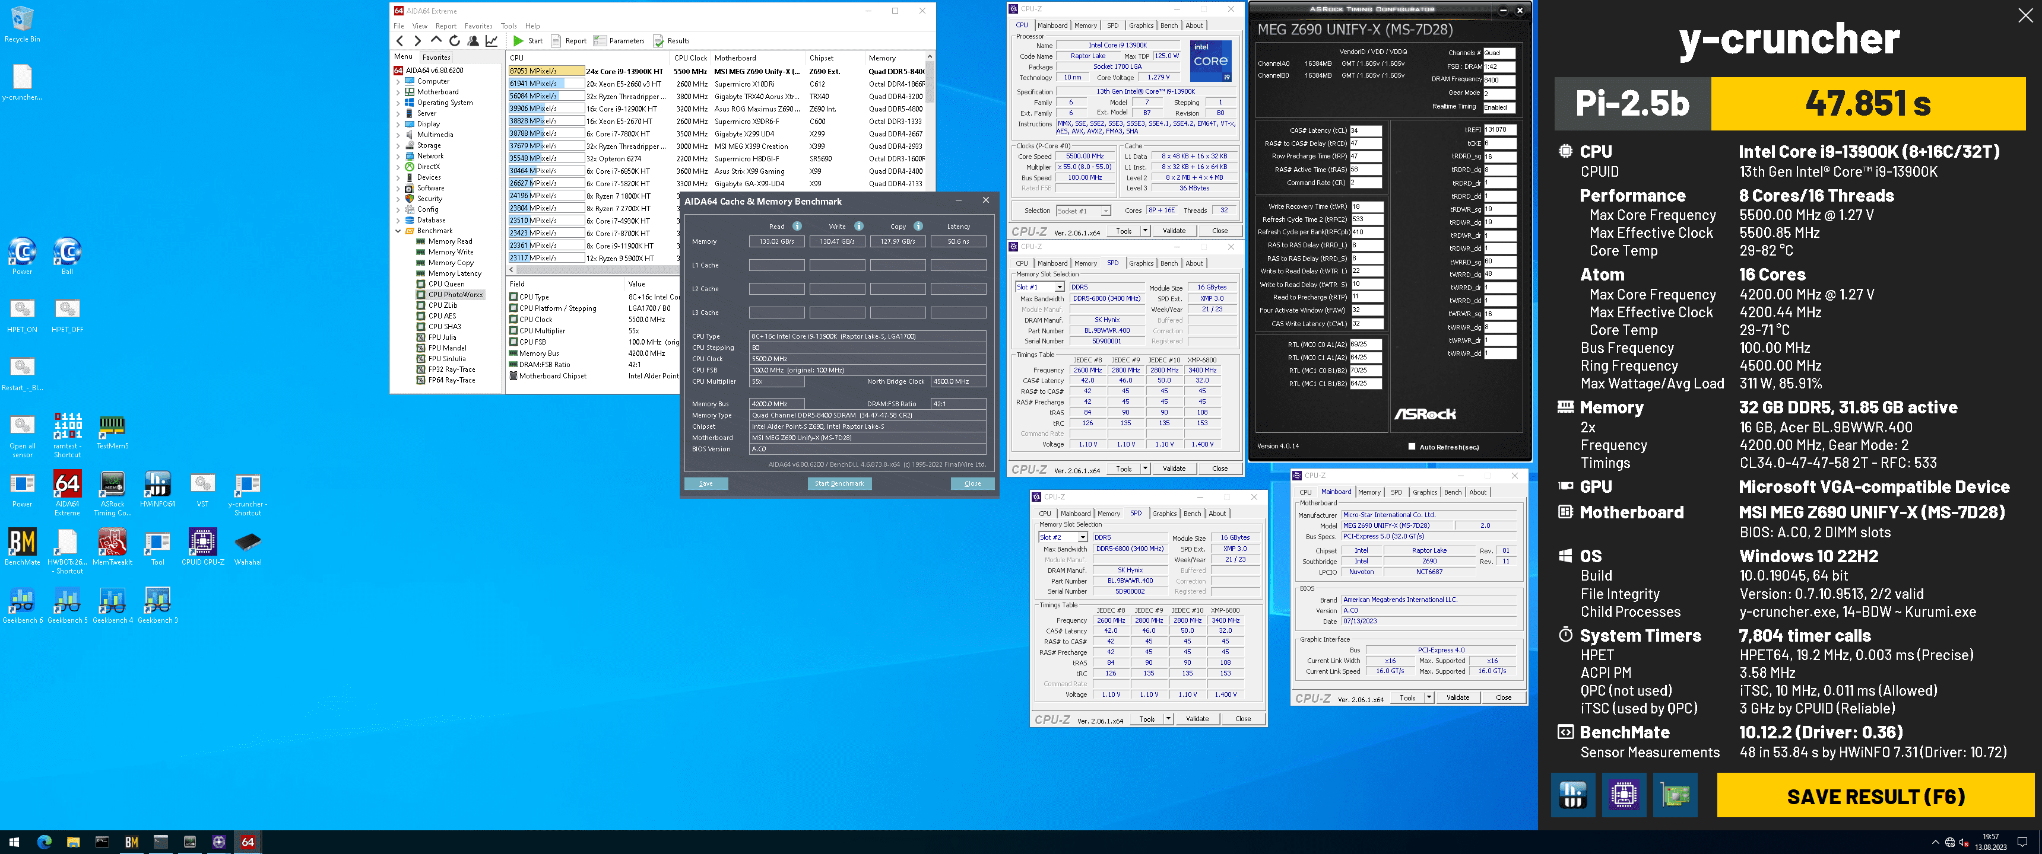Open the Results toolbar icon in AIDA64
The height and width of the screenshot is (854, 2042).
(x=659, y=41)
